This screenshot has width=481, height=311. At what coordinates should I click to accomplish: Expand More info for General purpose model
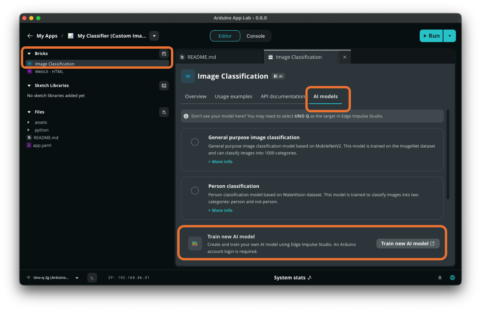tap(220, 162)
